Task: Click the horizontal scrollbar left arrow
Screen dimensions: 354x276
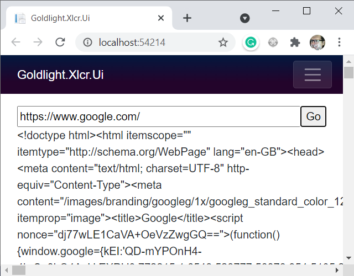Action: click(x=6, y=270)
